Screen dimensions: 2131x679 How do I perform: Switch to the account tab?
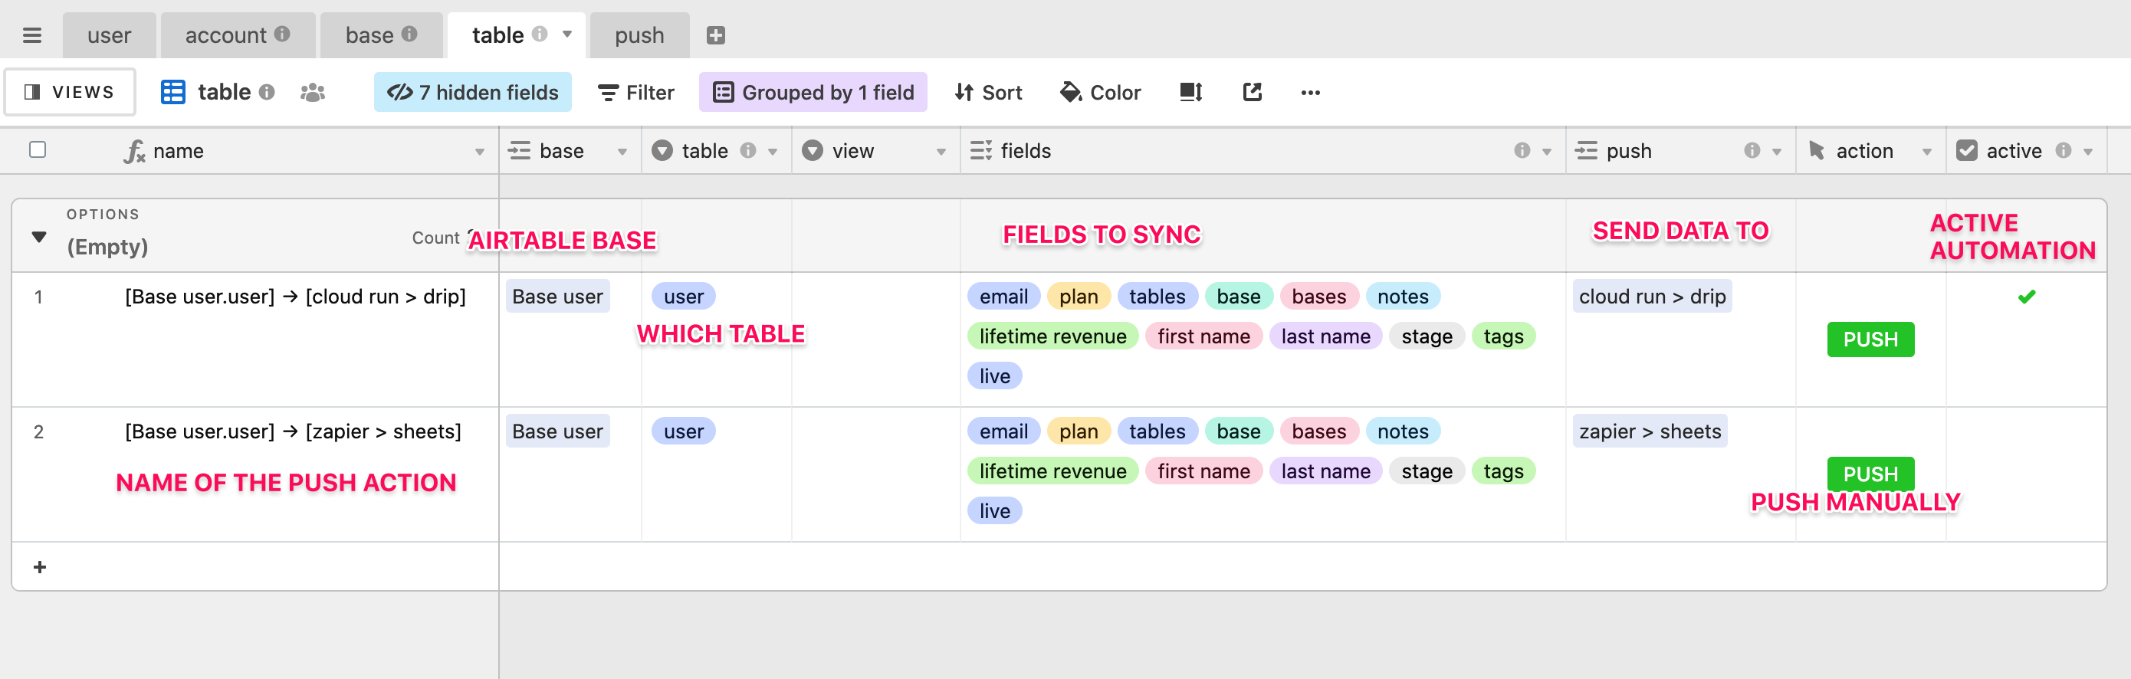click(x=238, y=34)
